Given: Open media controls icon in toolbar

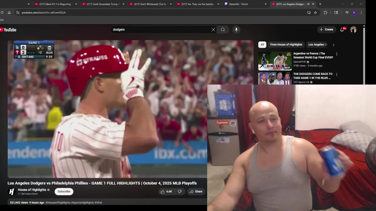Looking at the screenshot, I should [347, 13].
